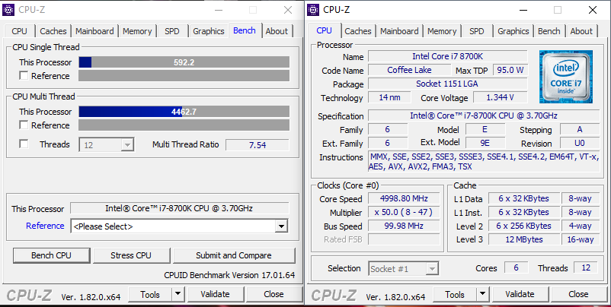Click the blue Reference link label
This screenshot has height=307, width=611.
click(45, 226)
